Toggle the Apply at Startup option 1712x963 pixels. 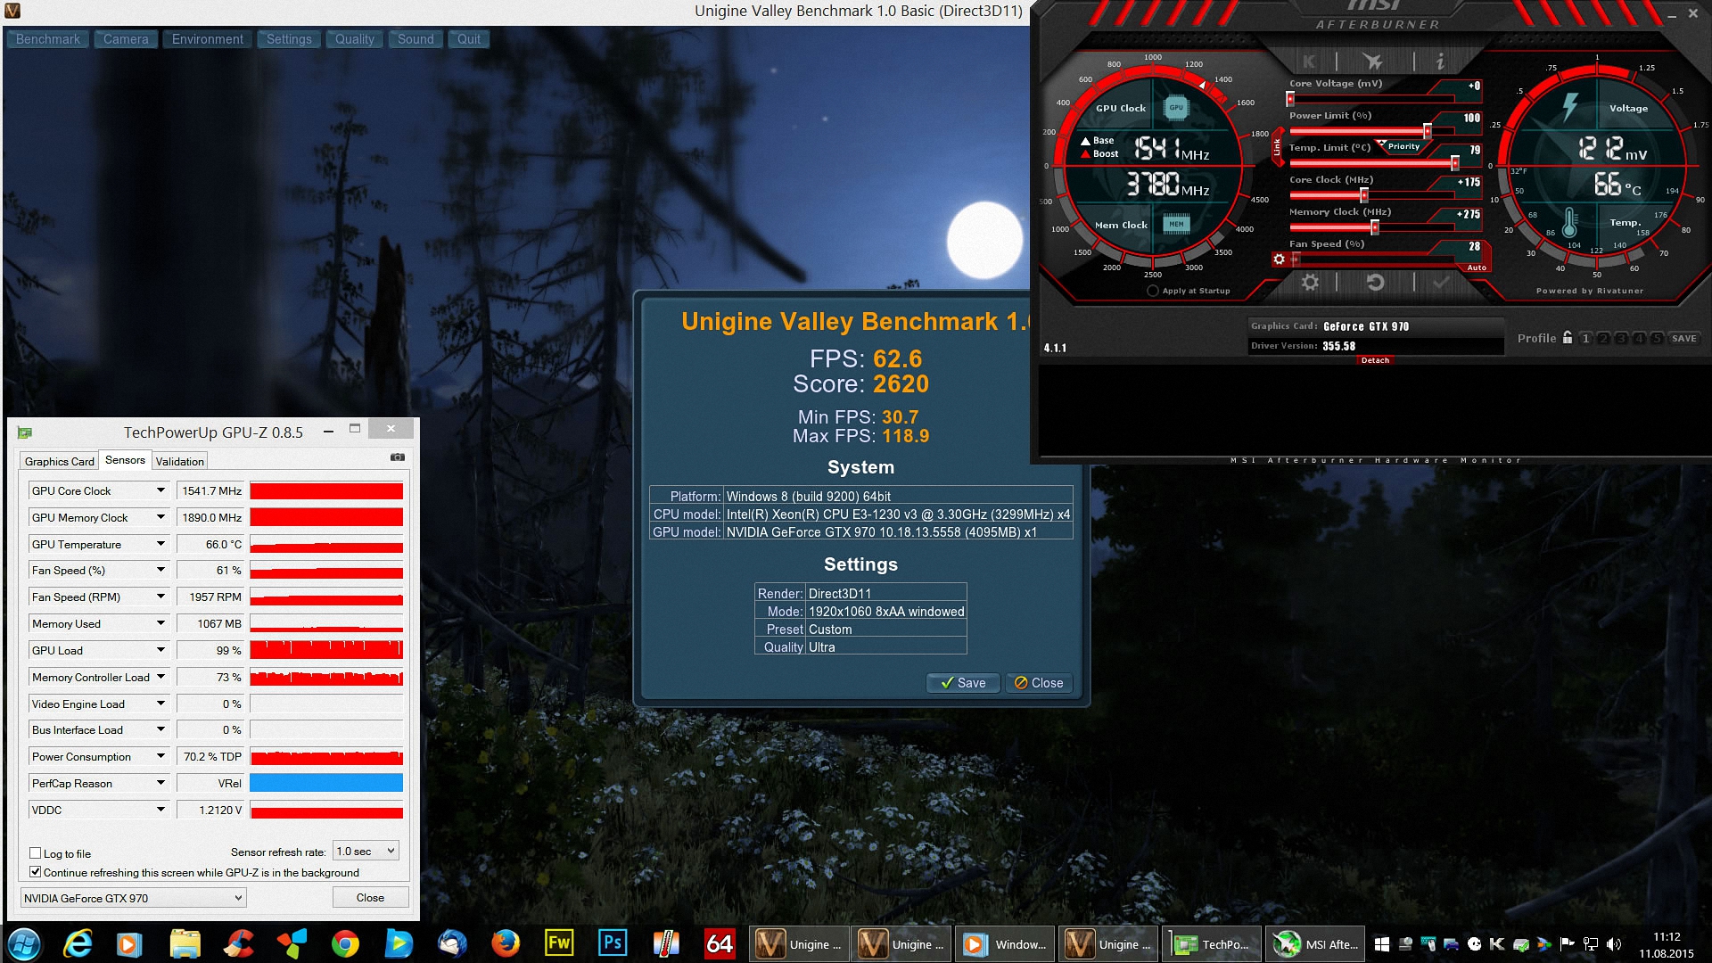1152,291
